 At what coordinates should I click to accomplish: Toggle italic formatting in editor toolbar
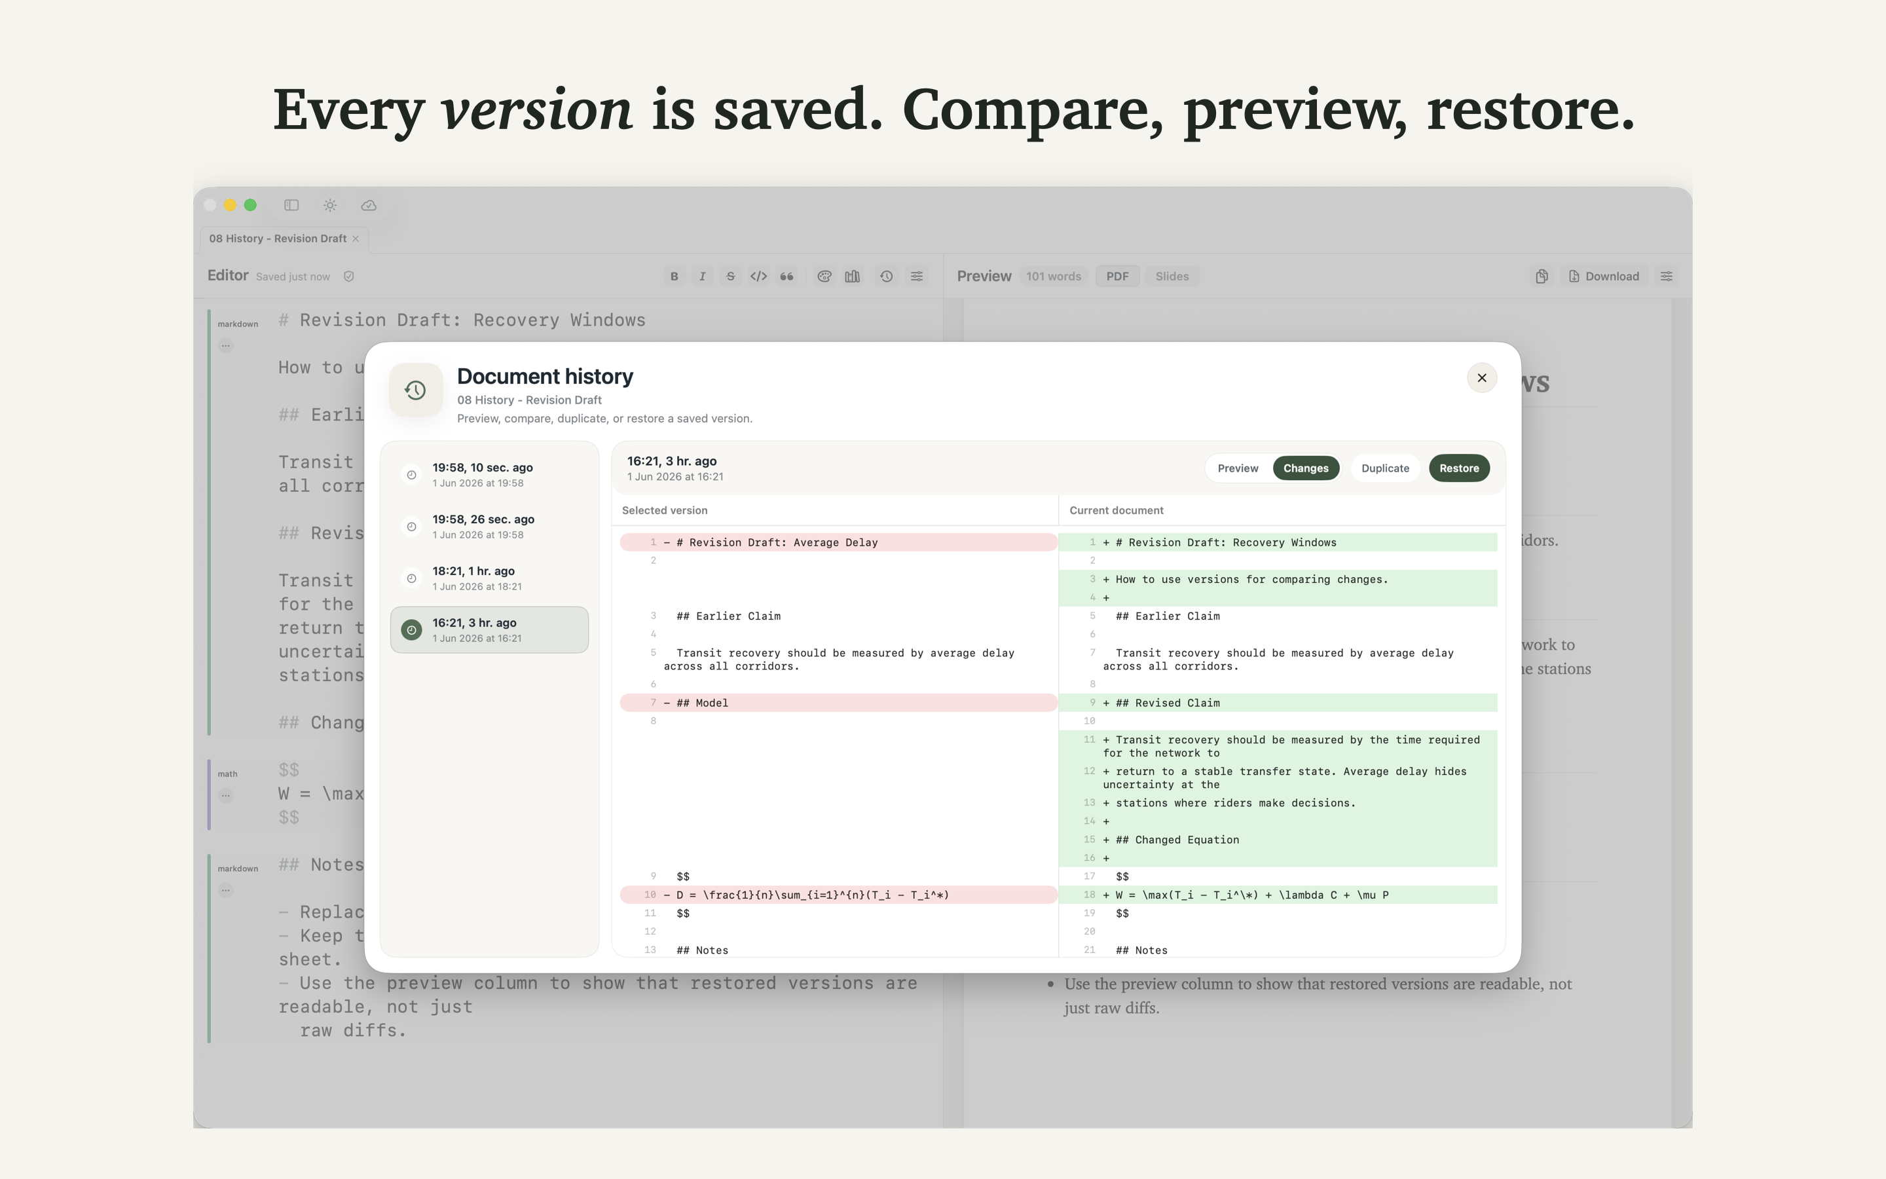point(702,276)
